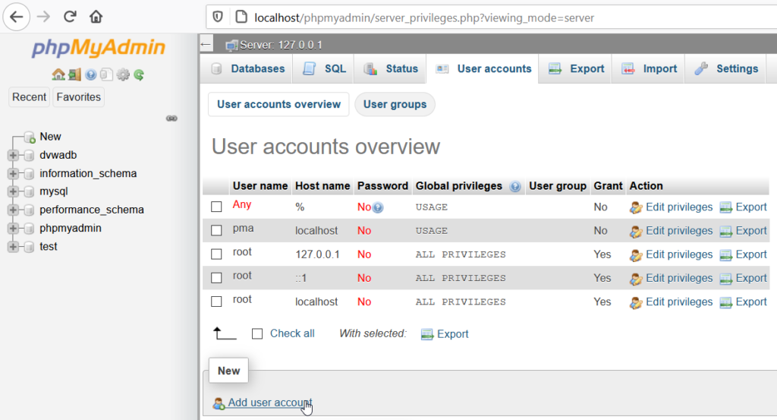Reload navigation panel green refresh icon
The width and height of the screenshot is (777, 420).
click(x=139, y=74)
